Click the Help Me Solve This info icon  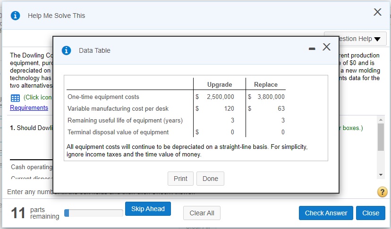15,16
